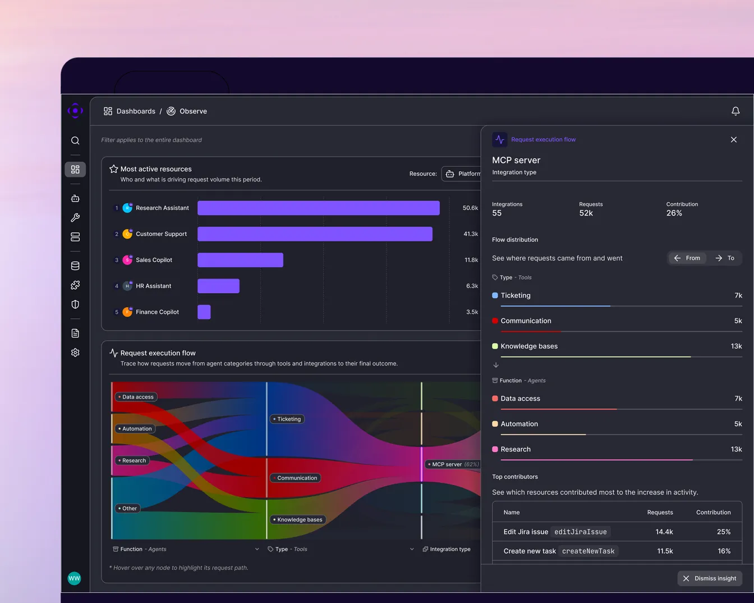Click the WW user avatar
This screenshot has height=603, width=754.
(x=74, y=578)
